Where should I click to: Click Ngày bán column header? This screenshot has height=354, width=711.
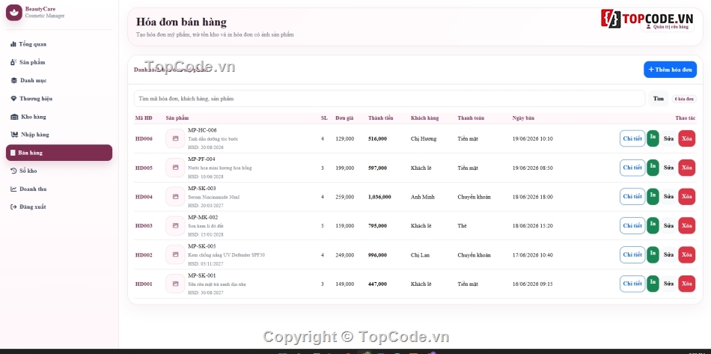coord(523,118)
